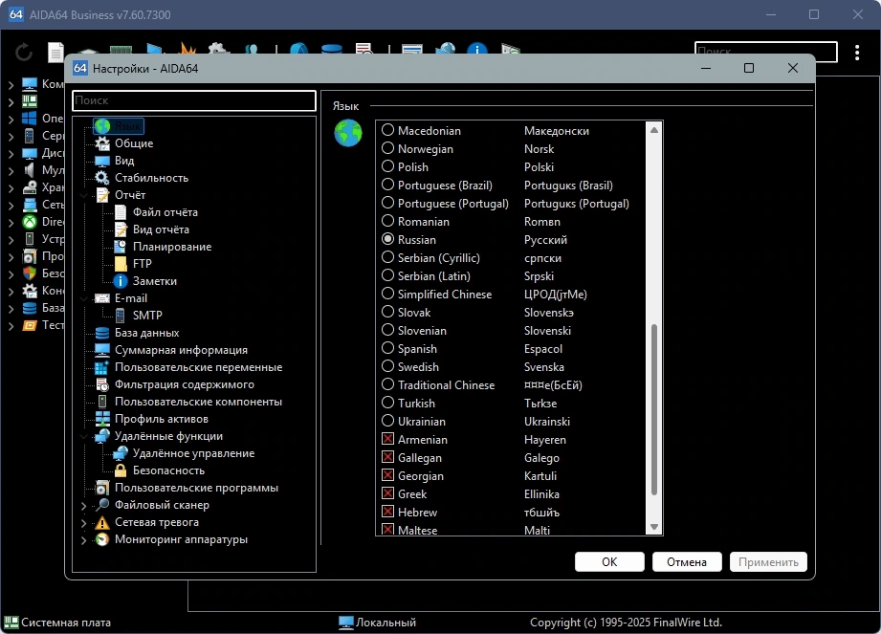This screenshot has height=634, width=881.
Task: Click the language list scrollbar thumb
Action: (x=654, y=410)
